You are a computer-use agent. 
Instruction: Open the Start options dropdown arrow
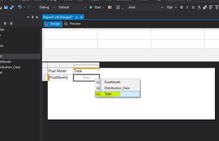[103, 7]
